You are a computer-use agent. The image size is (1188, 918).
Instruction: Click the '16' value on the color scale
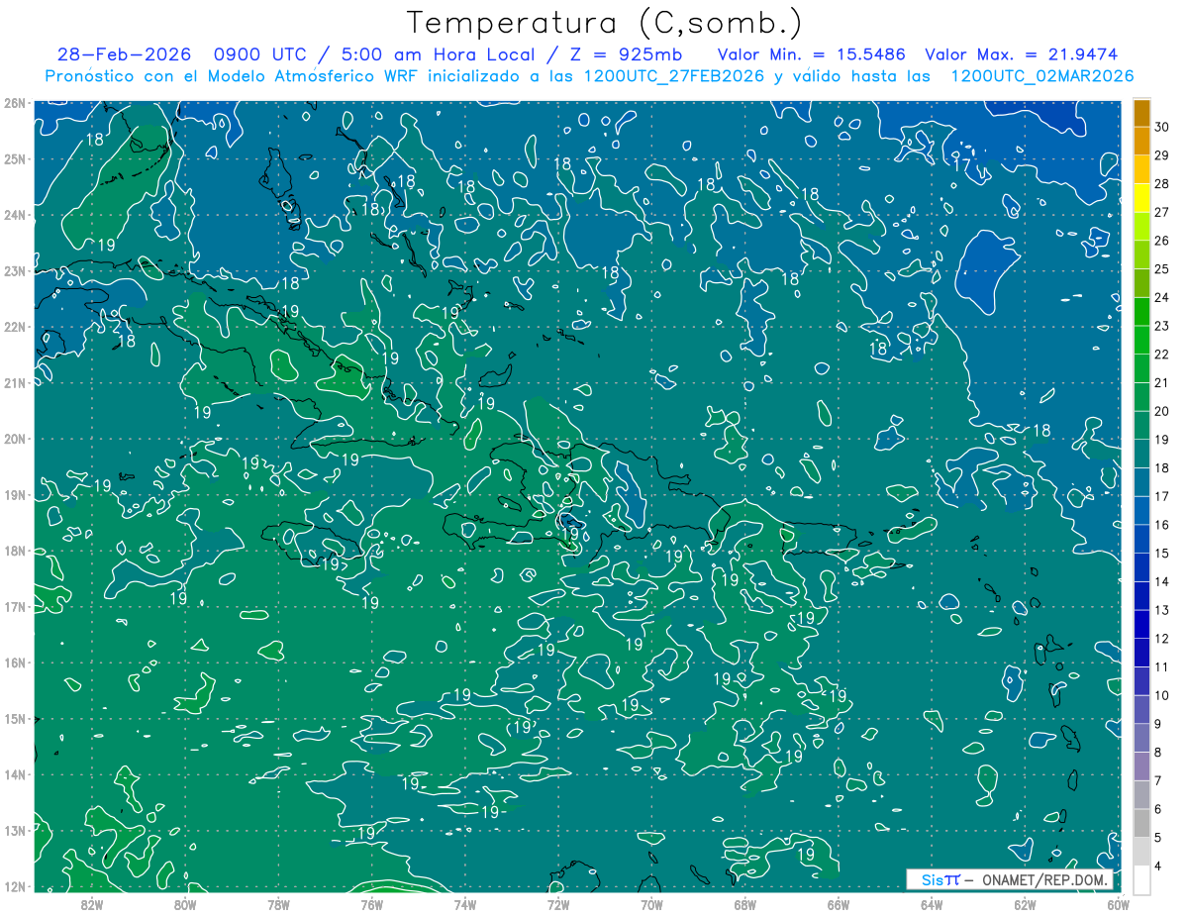coord(1162,525)
